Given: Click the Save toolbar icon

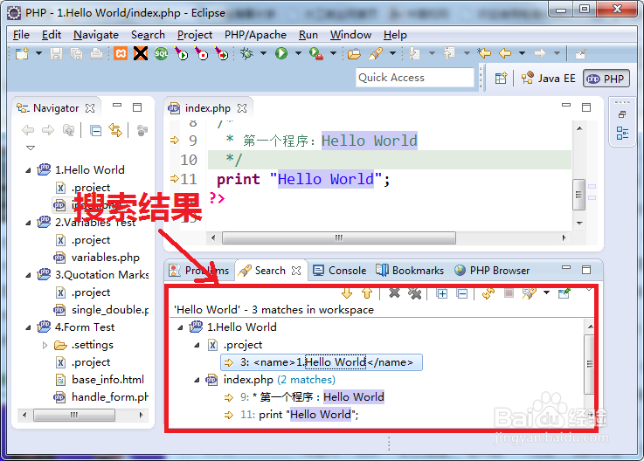Looking at the screenshot, I should coord(56,54).
